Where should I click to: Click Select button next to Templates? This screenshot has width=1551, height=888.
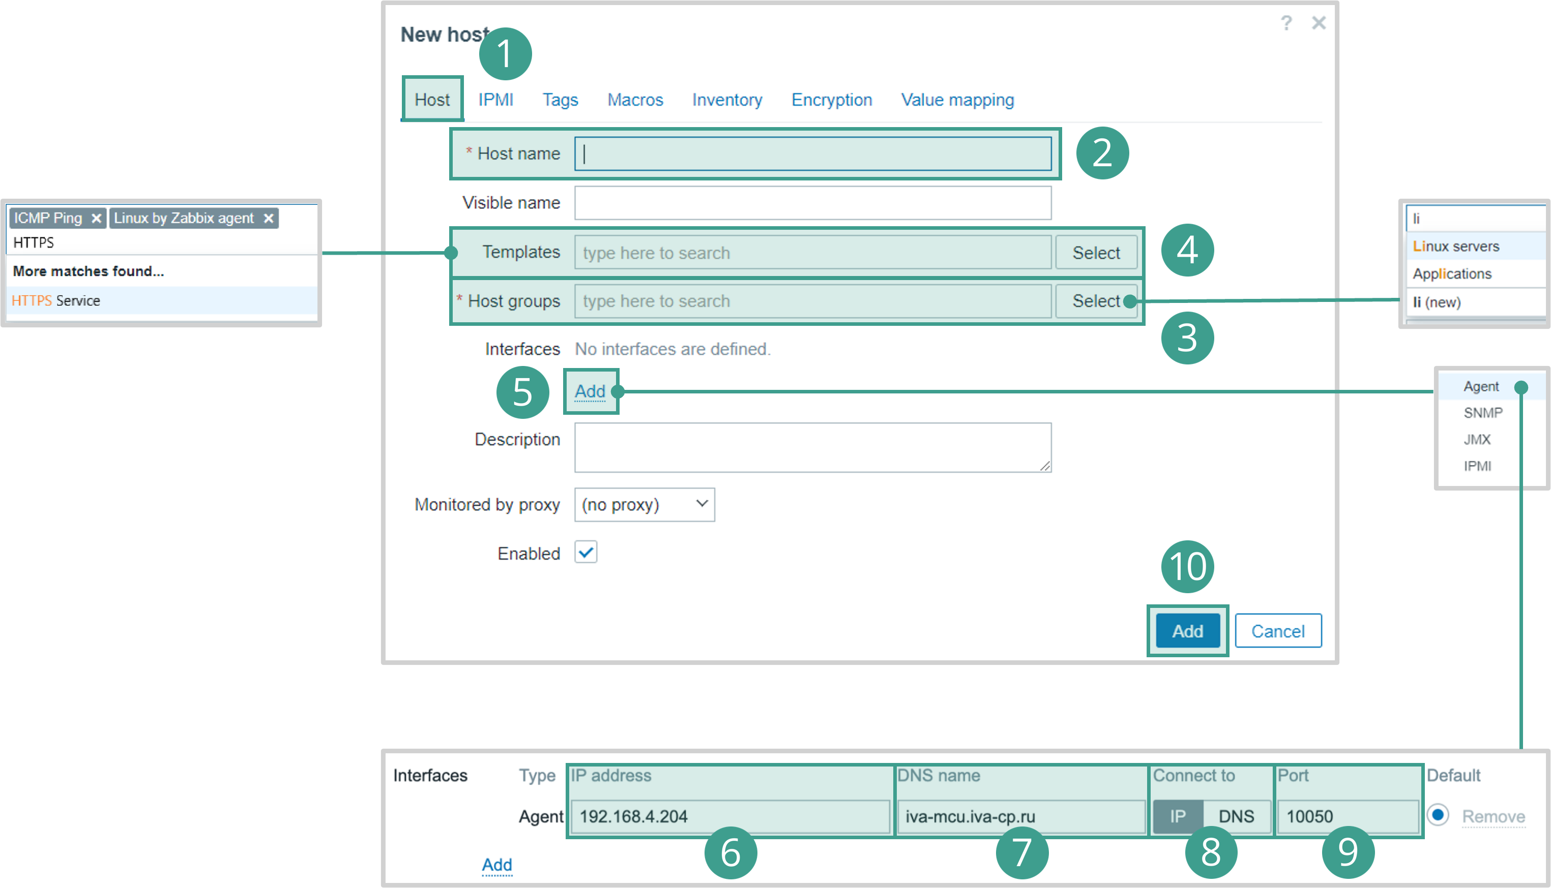tap(1096, 253)
